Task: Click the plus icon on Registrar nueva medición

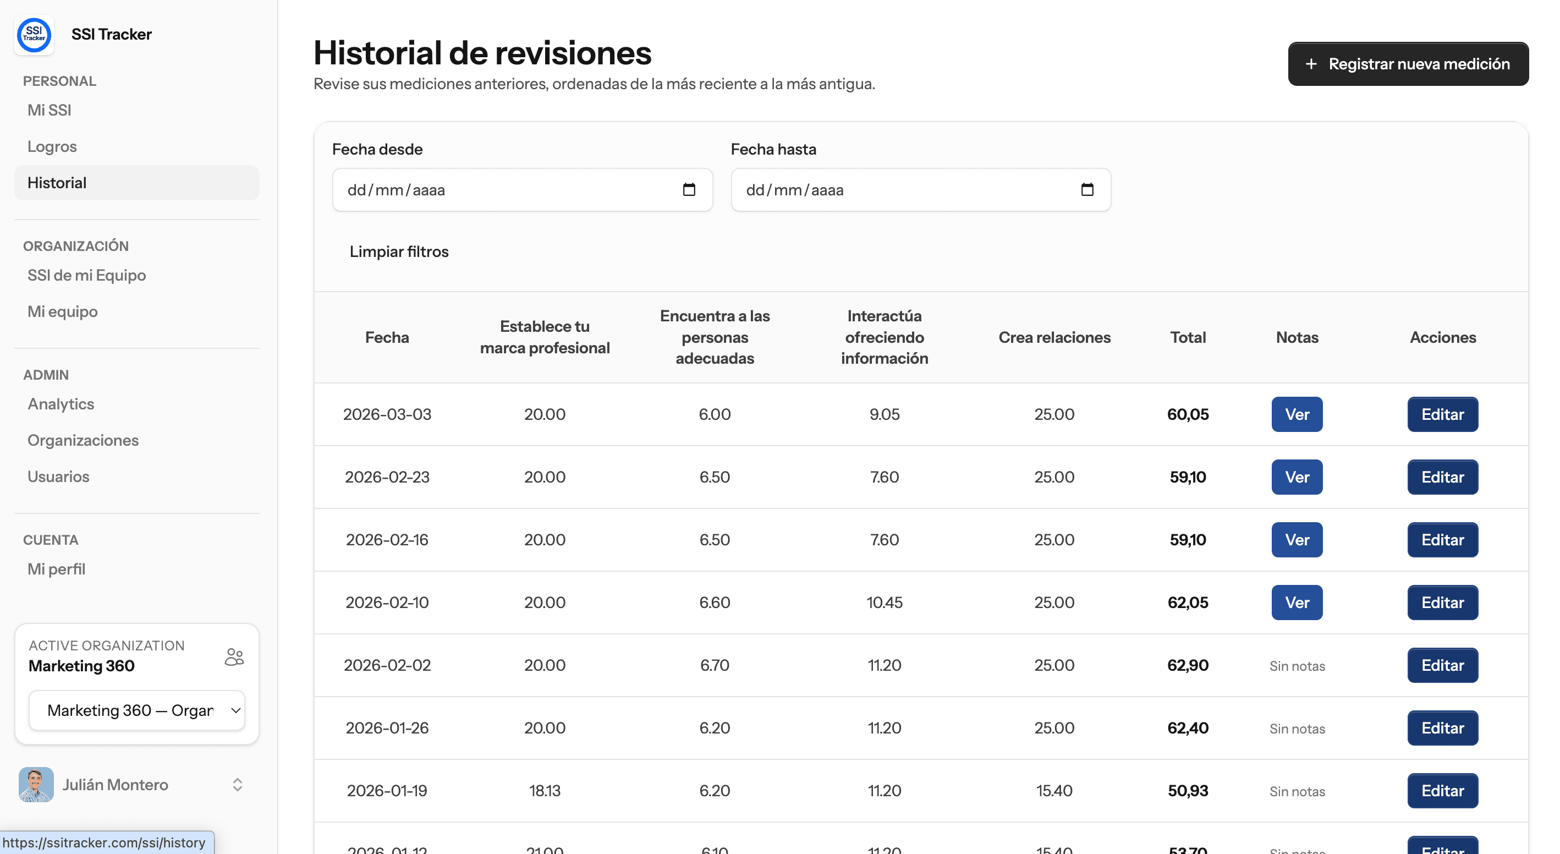Action: click(x=1311, y=64)
